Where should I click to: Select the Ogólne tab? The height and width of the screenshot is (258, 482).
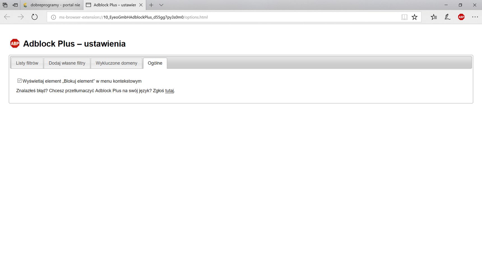[155, 63]
